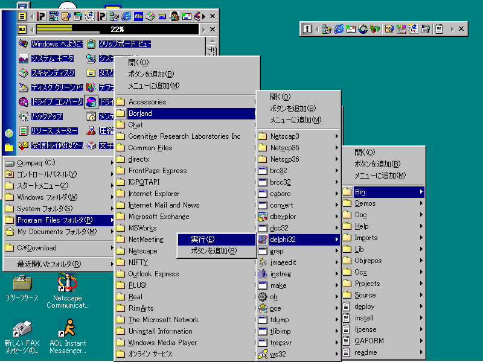Select the dbexplor entry
The height and width of the screenshot is (362, 483).
(298, 217)
